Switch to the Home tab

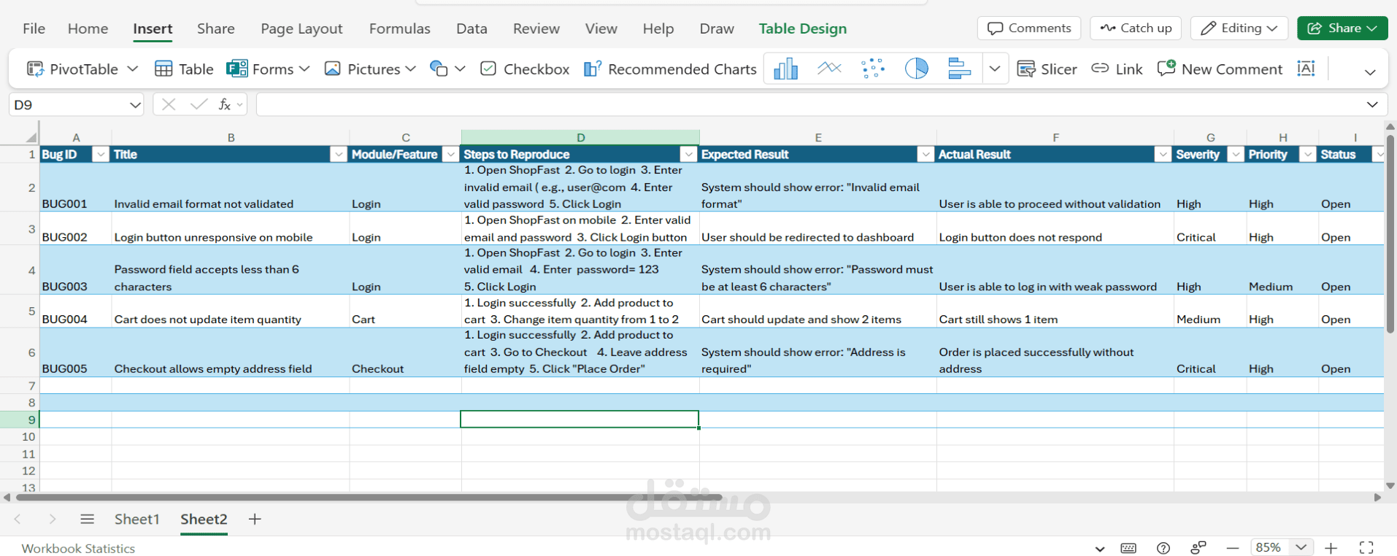pos(88,28)
